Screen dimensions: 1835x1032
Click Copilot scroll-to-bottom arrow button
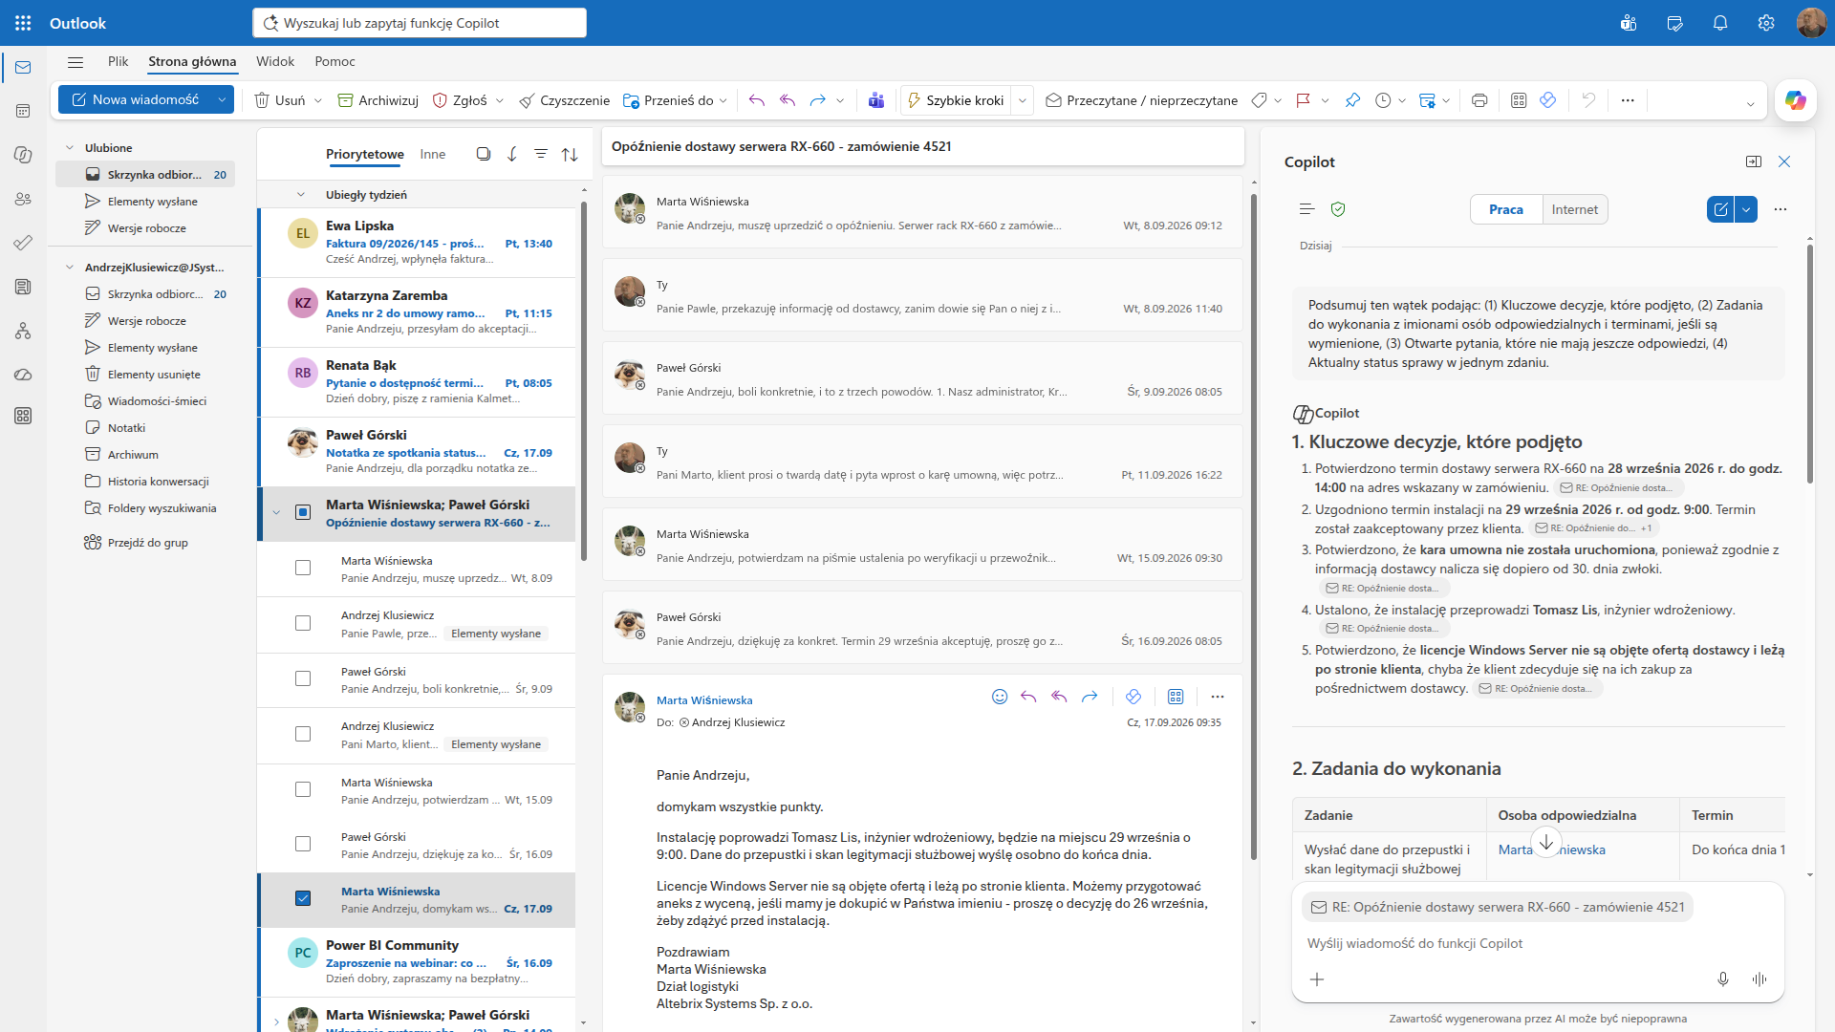[1546, 842]
